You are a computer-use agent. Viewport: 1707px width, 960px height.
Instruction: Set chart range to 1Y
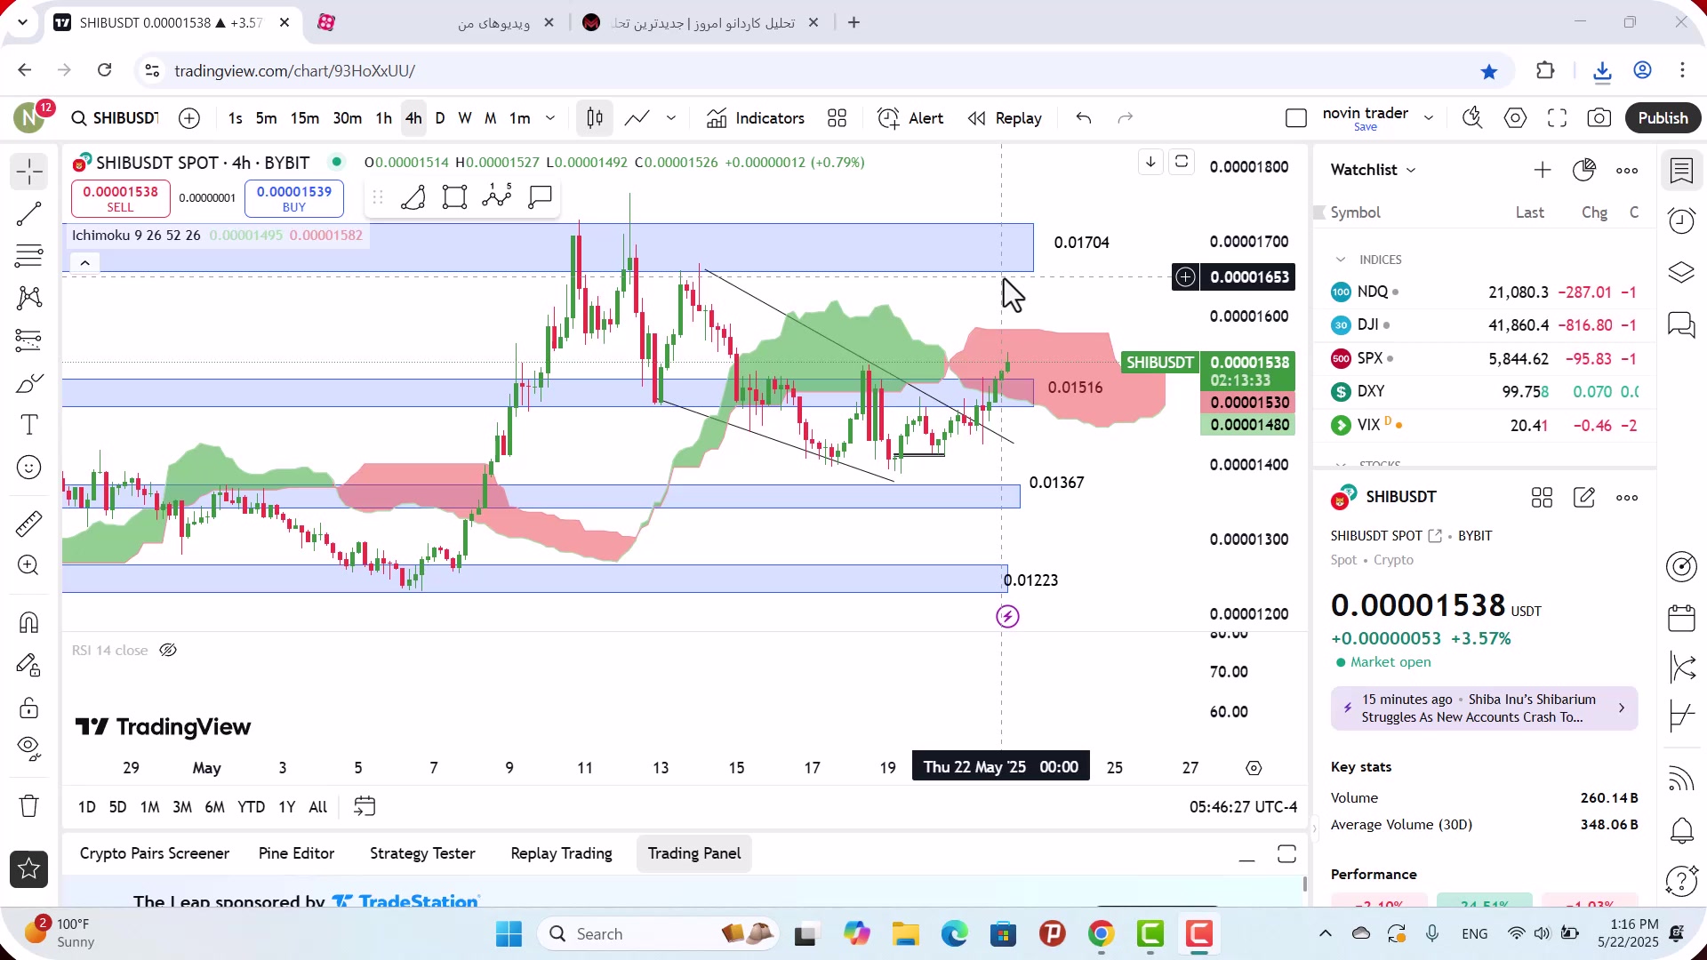point(286,807)
